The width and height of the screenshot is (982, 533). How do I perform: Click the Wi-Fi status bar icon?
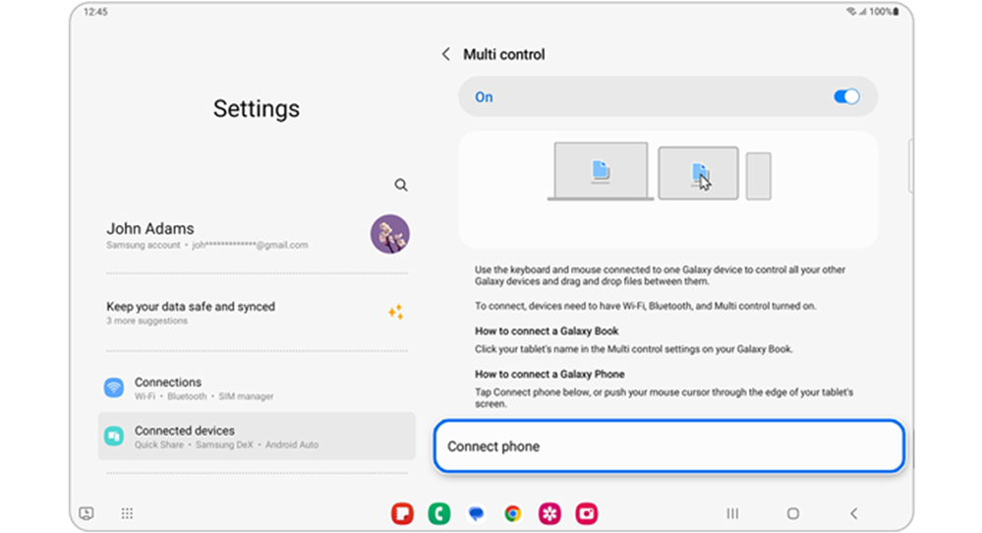(850, 11)
